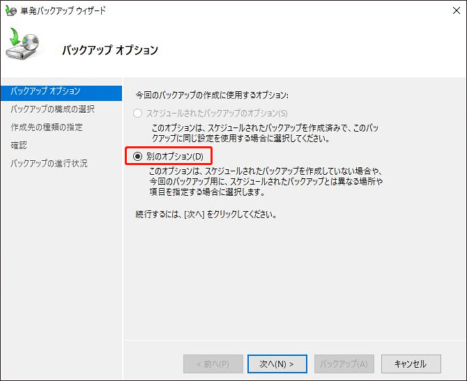
Task: Click the キャンセル button
Action: [411, 364]
